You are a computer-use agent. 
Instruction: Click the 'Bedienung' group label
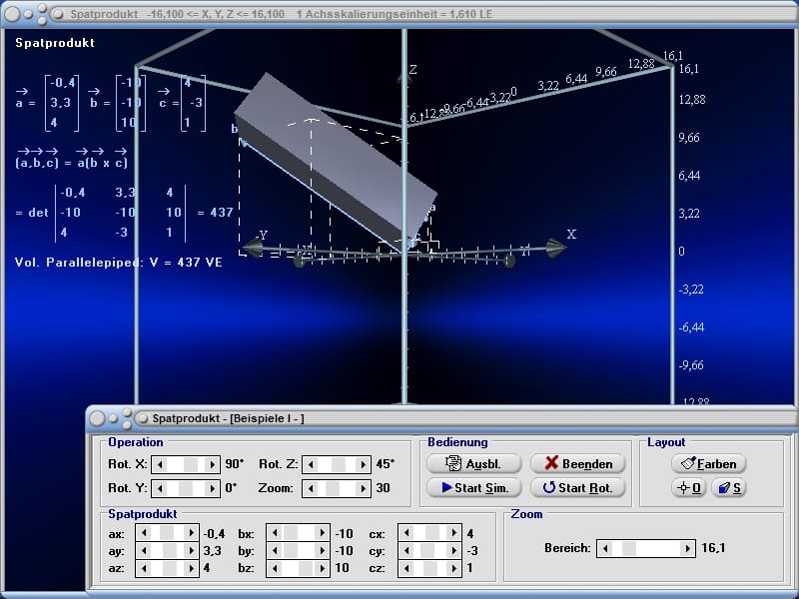pyautogui.click(x=457, y=442)
